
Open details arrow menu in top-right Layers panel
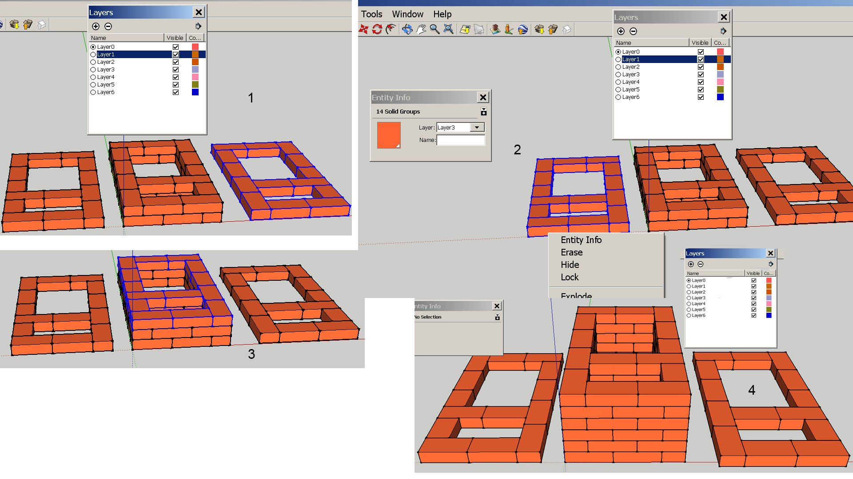[x=723, y=31]
